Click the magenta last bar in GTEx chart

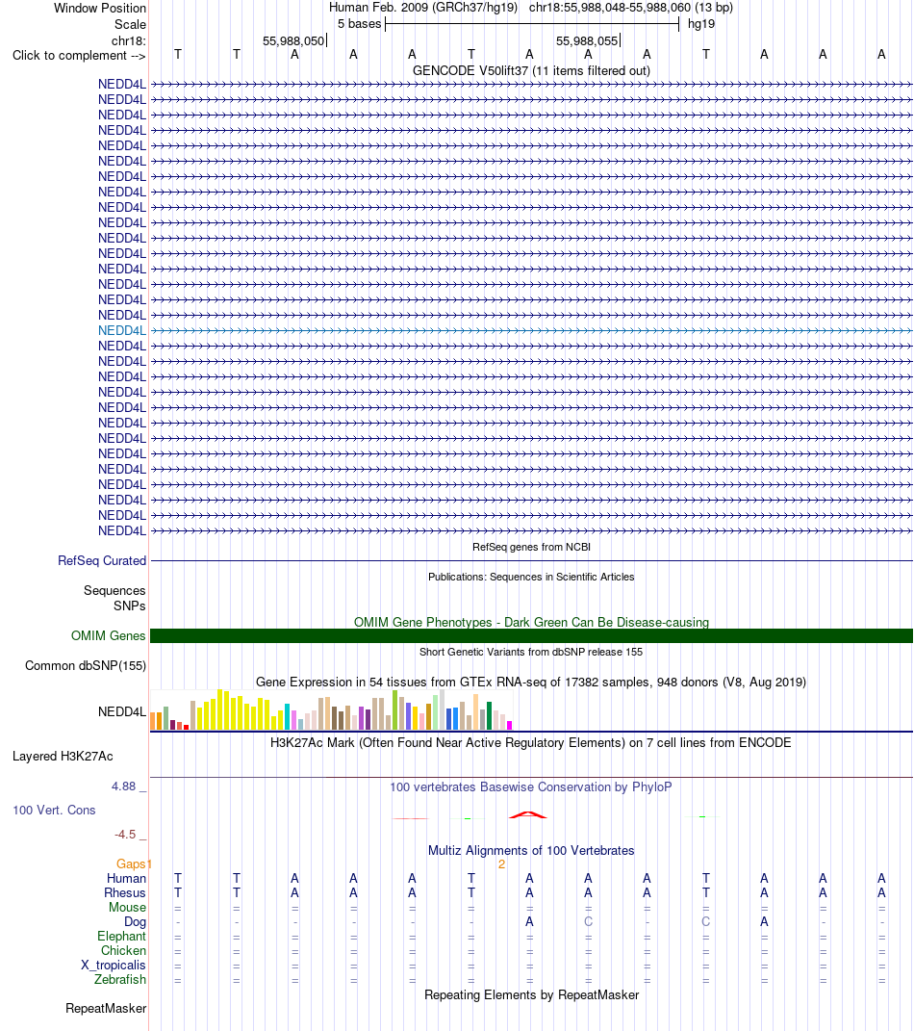click(509, 725)
